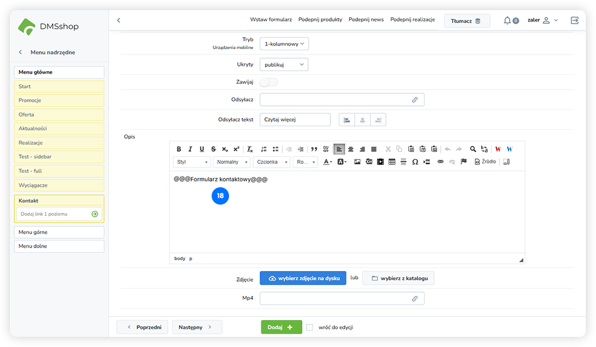Viewport: 596px width, 347px height.
Task: Open the find magnifier tool in the editor
Action: pos(472,149)
